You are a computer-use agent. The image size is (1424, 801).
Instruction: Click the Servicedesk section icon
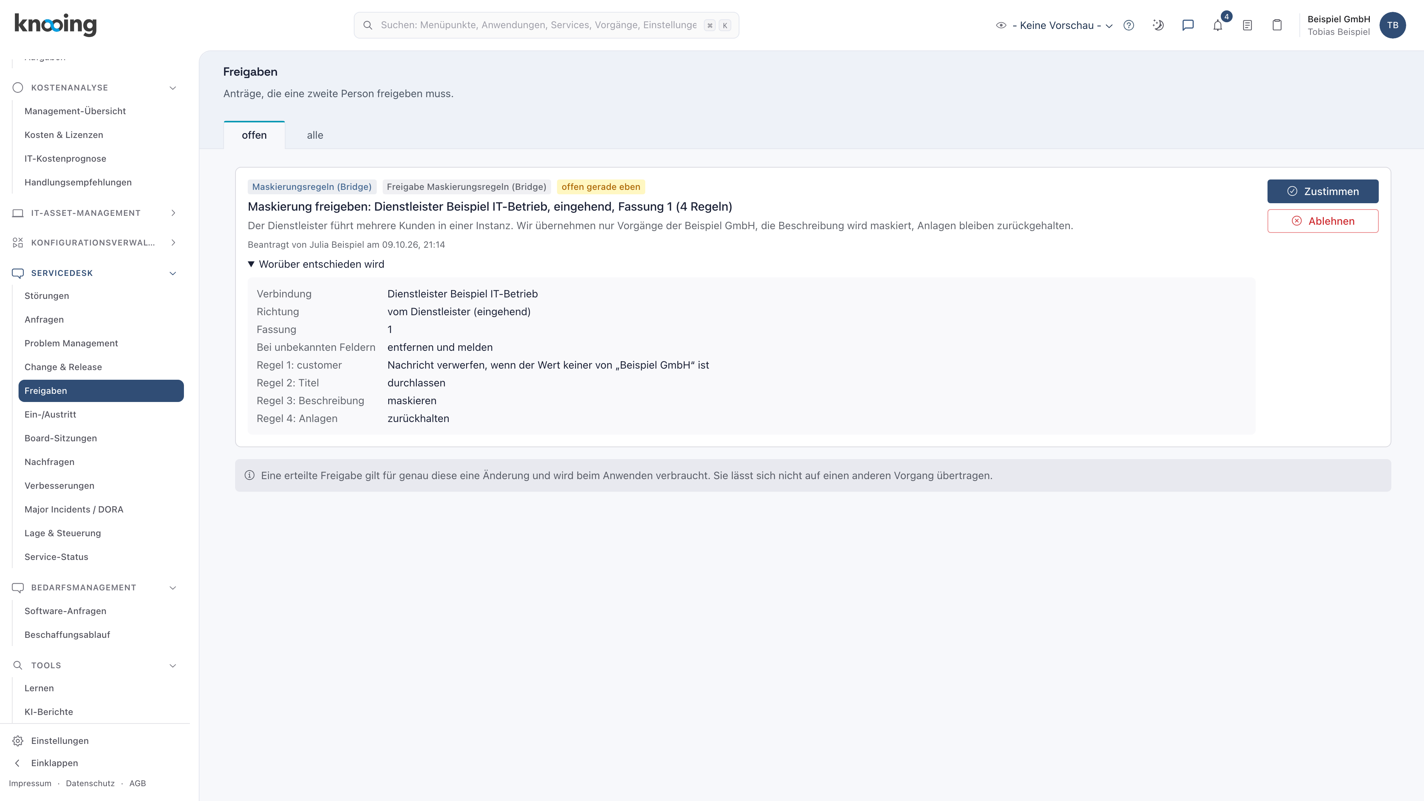click(x=18, y=273)
